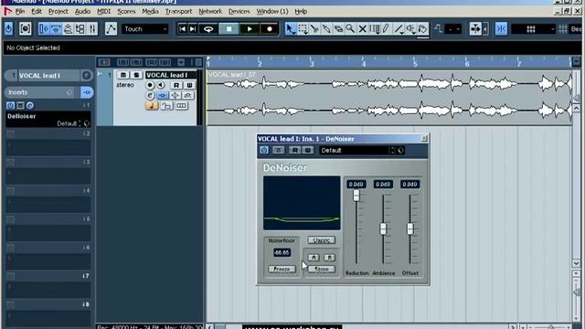Open Touch automation mode dropdown
This screenshot has width=585, height=329.
coord(145,28)
